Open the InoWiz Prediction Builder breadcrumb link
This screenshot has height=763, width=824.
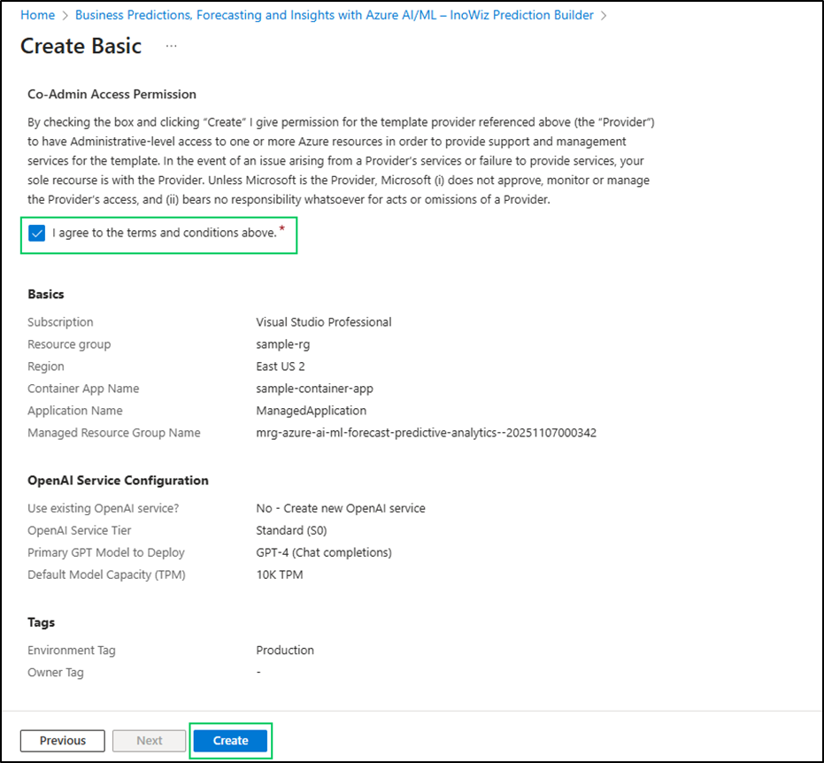tap(335, 15)
